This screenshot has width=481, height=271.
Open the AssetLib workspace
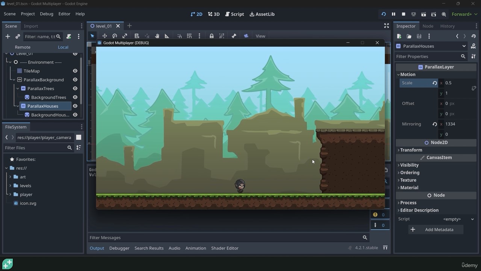262,14
